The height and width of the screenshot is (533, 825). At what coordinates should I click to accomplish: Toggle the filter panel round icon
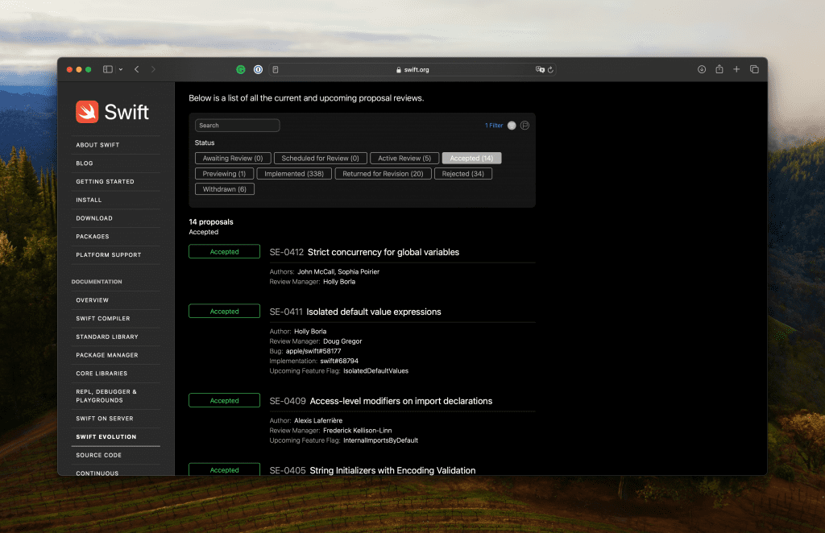(512, 126)
